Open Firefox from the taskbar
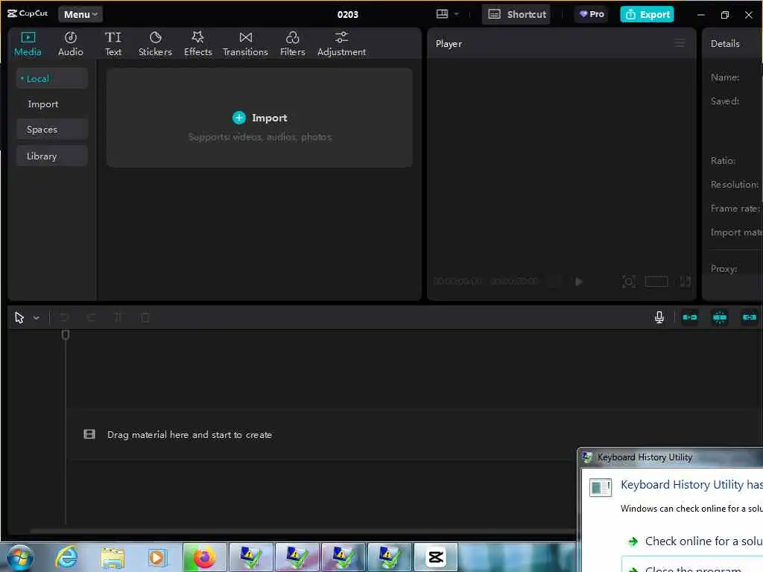This screenshot has height=572, width=763. coord(204,557)
